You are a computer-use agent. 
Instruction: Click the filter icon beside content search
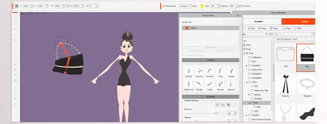(314, 34)
